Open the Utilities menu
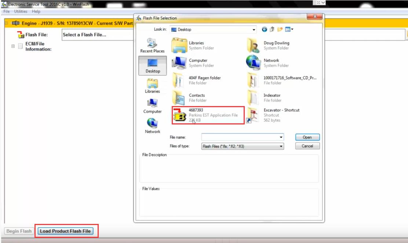The width and height of the screenshot is (408, 243). [x=20, y=11]
